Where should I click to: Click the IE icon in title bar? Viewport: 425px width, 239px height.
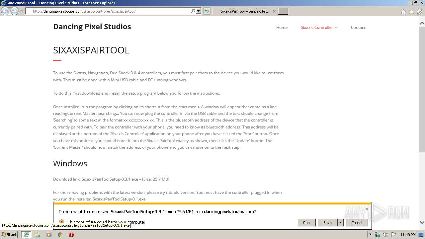point(3,3)
